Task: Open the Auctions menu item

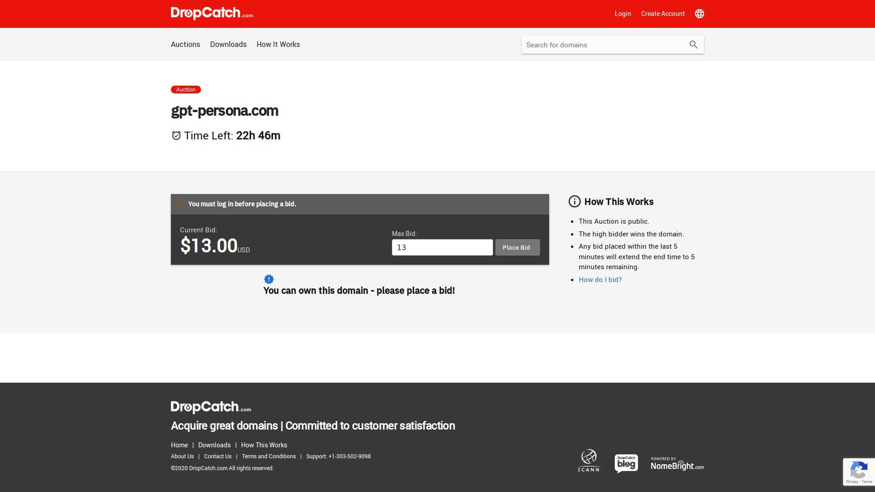Action: [x=185, y=44]
